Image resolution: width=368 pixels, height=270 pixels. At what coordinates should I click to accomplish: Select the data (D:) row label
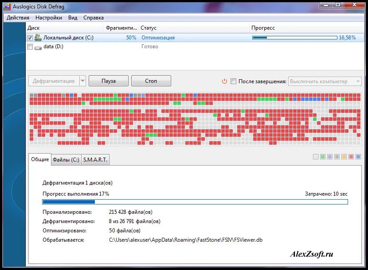53,46
